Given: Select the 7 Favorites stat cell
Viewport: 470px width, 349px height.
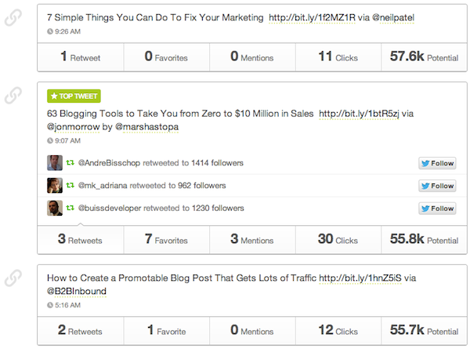Looking at the screenshot, I should (166, 239).
